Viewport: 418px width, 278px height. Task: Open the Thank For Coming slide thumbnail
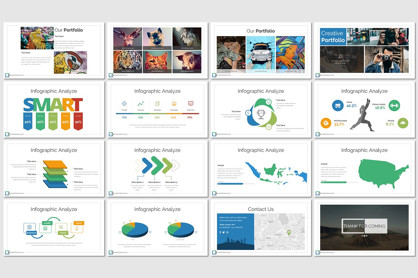coord(364,228)
